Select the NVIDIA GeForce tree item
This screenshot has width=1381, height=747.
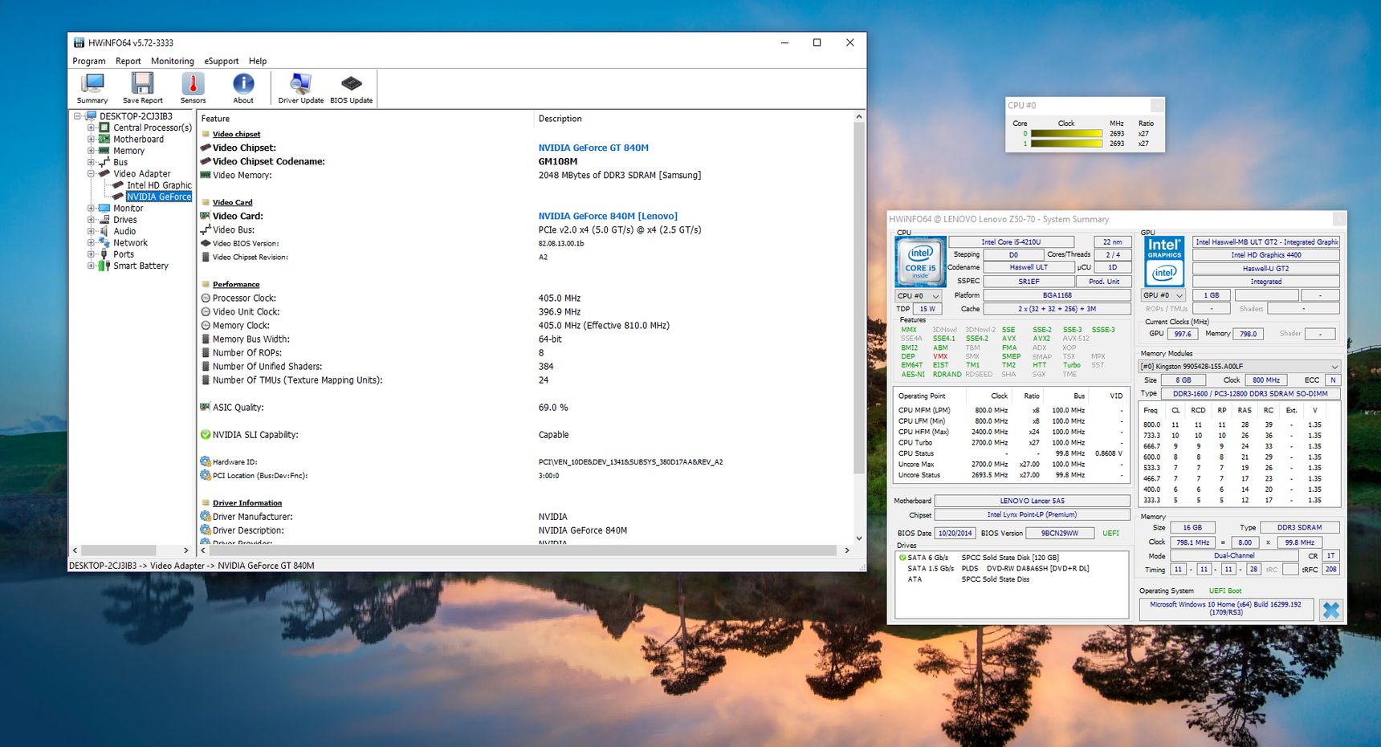tap(159, 197)
